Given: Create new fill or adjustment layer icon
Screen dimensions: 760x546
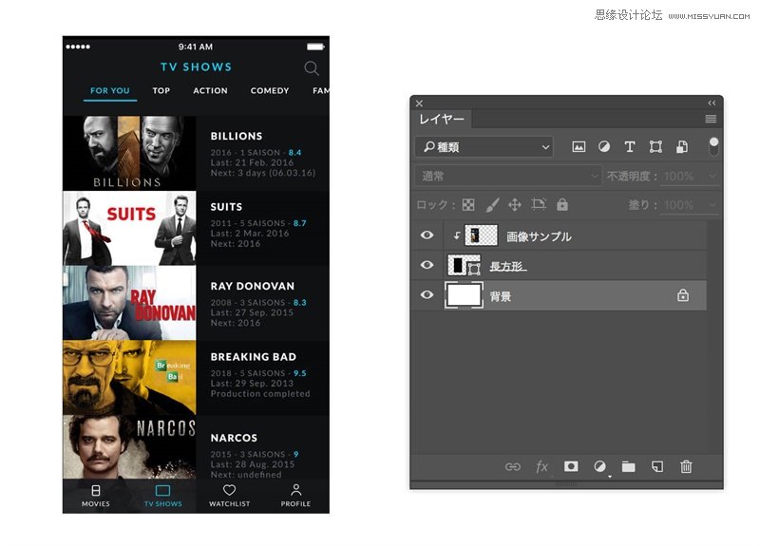Looking at the screenshot, I should (600, 466).
